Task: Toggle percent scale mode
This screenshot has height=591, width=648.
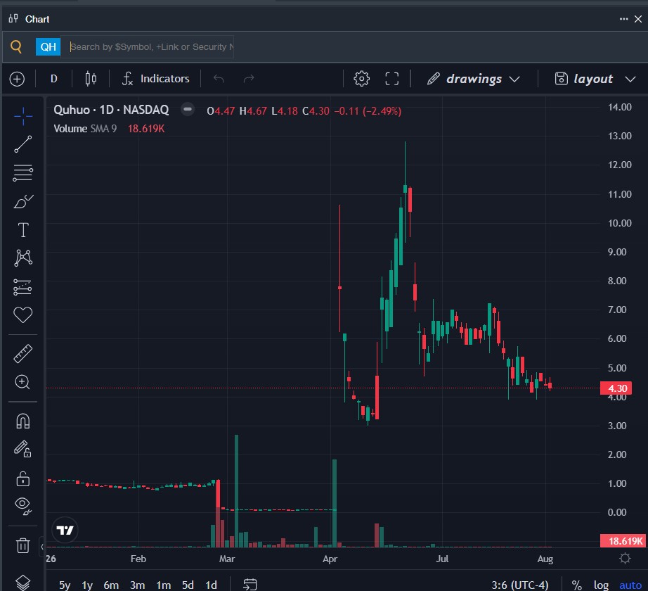Action: pos(576,585)
